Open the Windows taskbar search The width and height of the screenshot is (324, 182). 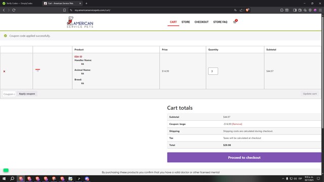pos(12,178)
